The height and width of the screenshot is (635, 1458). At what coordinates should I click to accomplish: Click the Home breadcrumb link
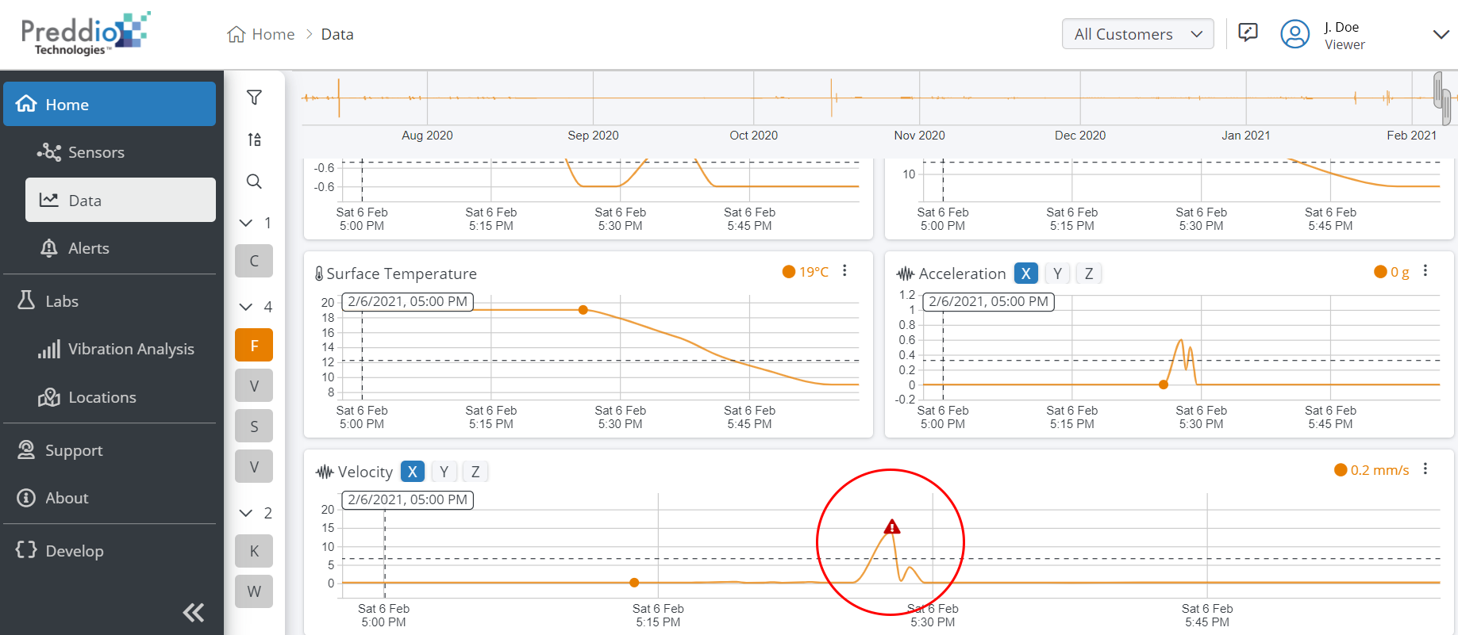[x=273, y=34]
